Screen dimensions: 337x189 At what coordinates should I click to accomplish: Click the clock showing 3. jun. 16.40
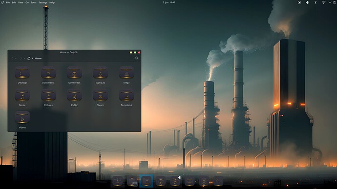(x=168, y=2)
